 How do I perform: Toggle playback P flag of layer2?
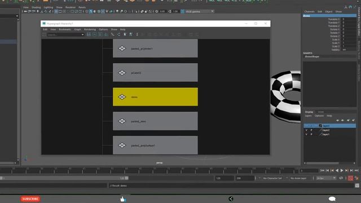[311, 130]
